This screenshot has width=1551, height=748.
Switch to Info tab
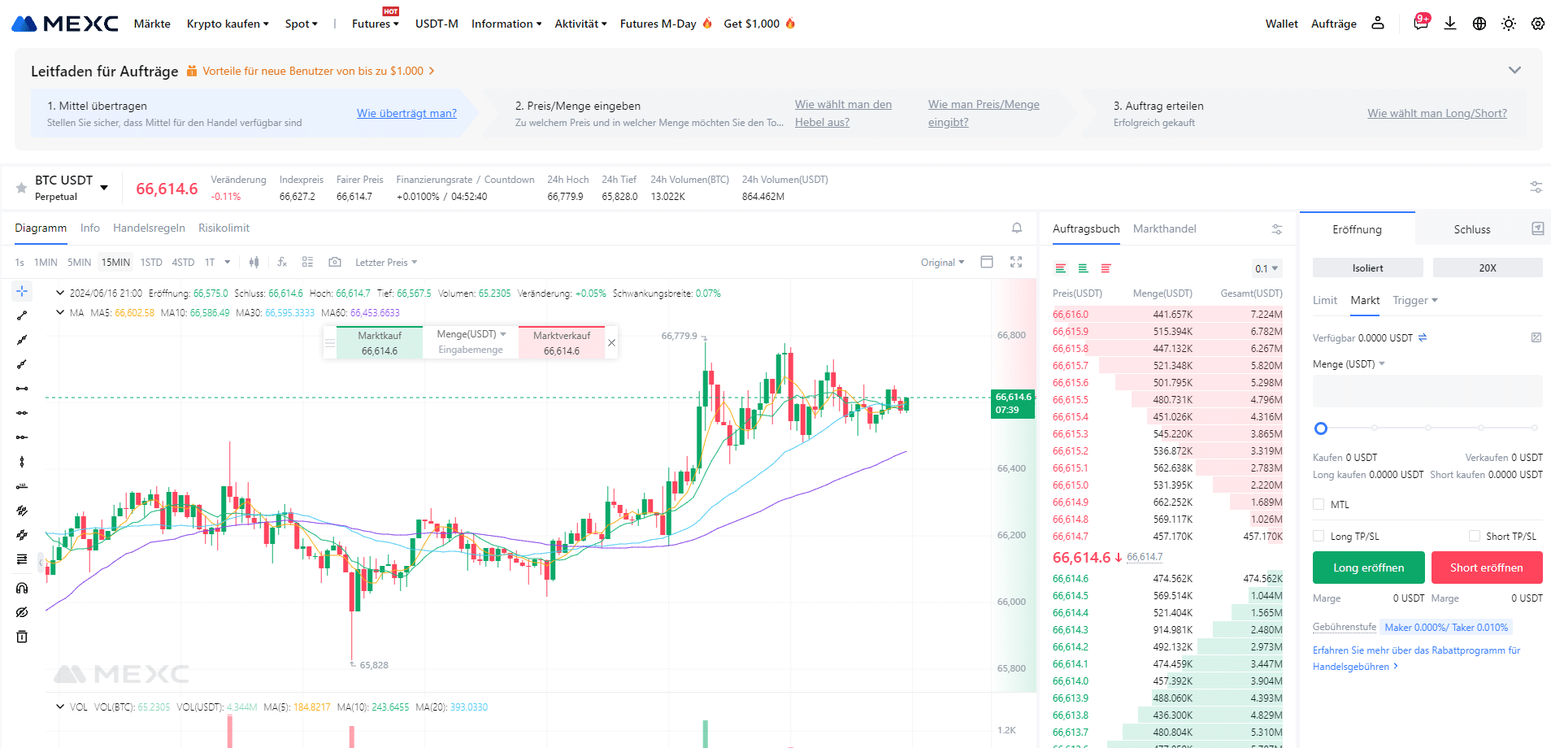90,228
